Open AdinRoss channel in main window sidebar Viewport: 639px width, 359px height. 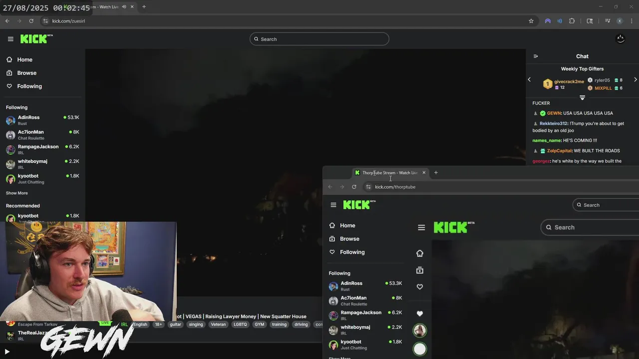(42, 120)
